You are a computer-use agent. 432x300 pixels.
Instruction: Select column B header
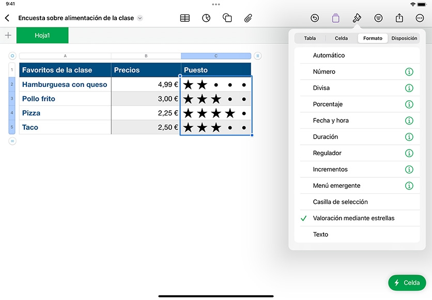[x=146, y=56]
